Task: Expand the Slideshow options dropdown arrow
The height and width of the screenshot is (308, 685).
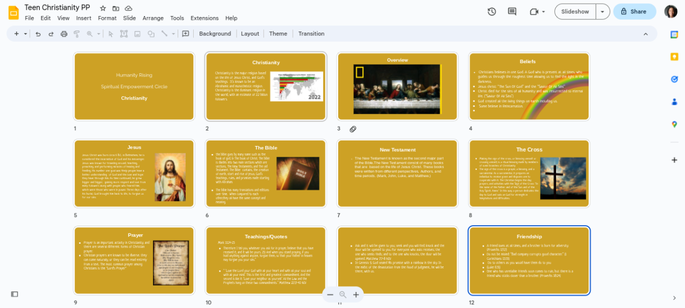Action: pyautogui.click(x=603, y=12)
